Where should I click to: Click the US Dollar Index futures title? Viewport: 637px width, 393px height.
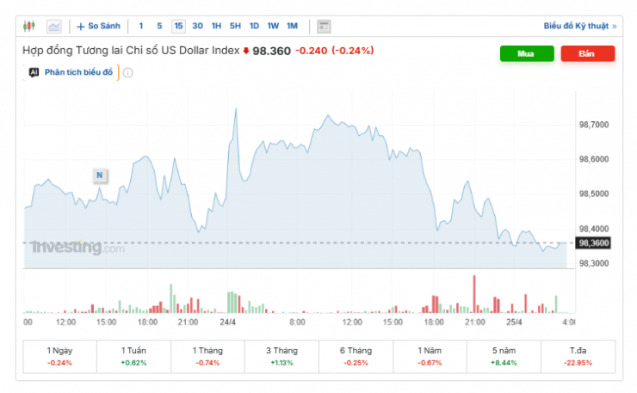131,51
